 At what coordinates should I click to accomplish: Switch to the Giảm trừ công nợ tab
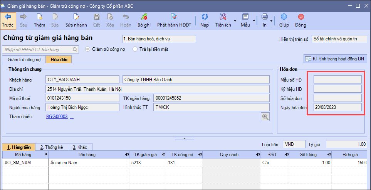click(24, 59)
